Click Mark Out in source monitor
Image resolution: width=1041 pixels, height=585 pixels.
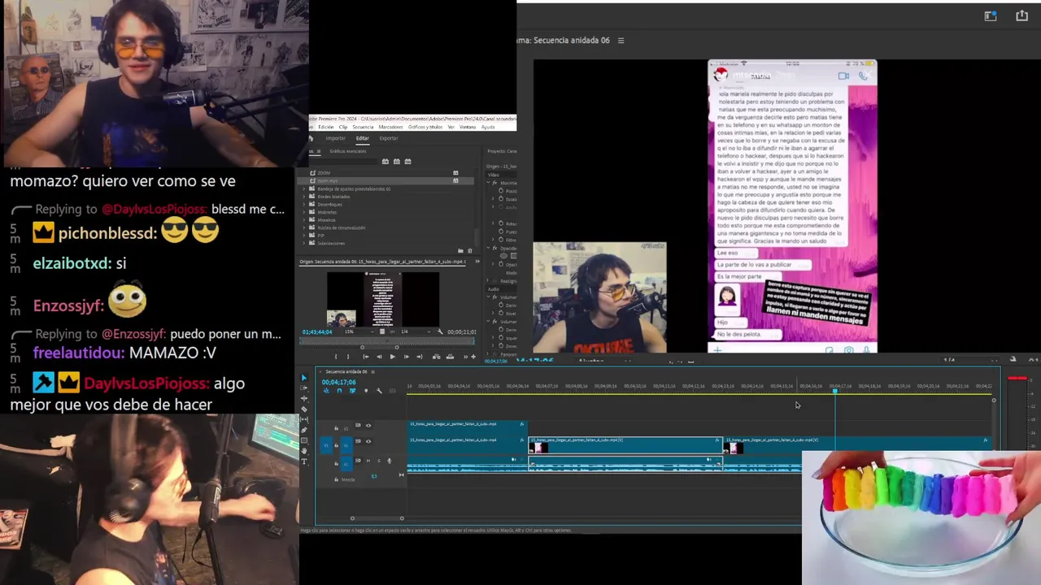click(x=347, y=357)
